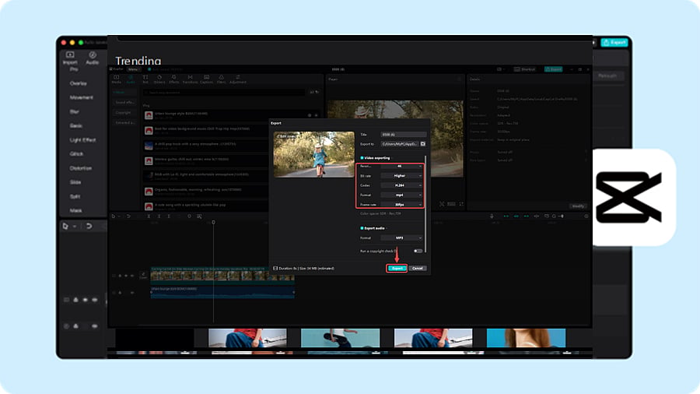
Task: Toggle the Video exporting checkbox
Action: click(362, 158)
